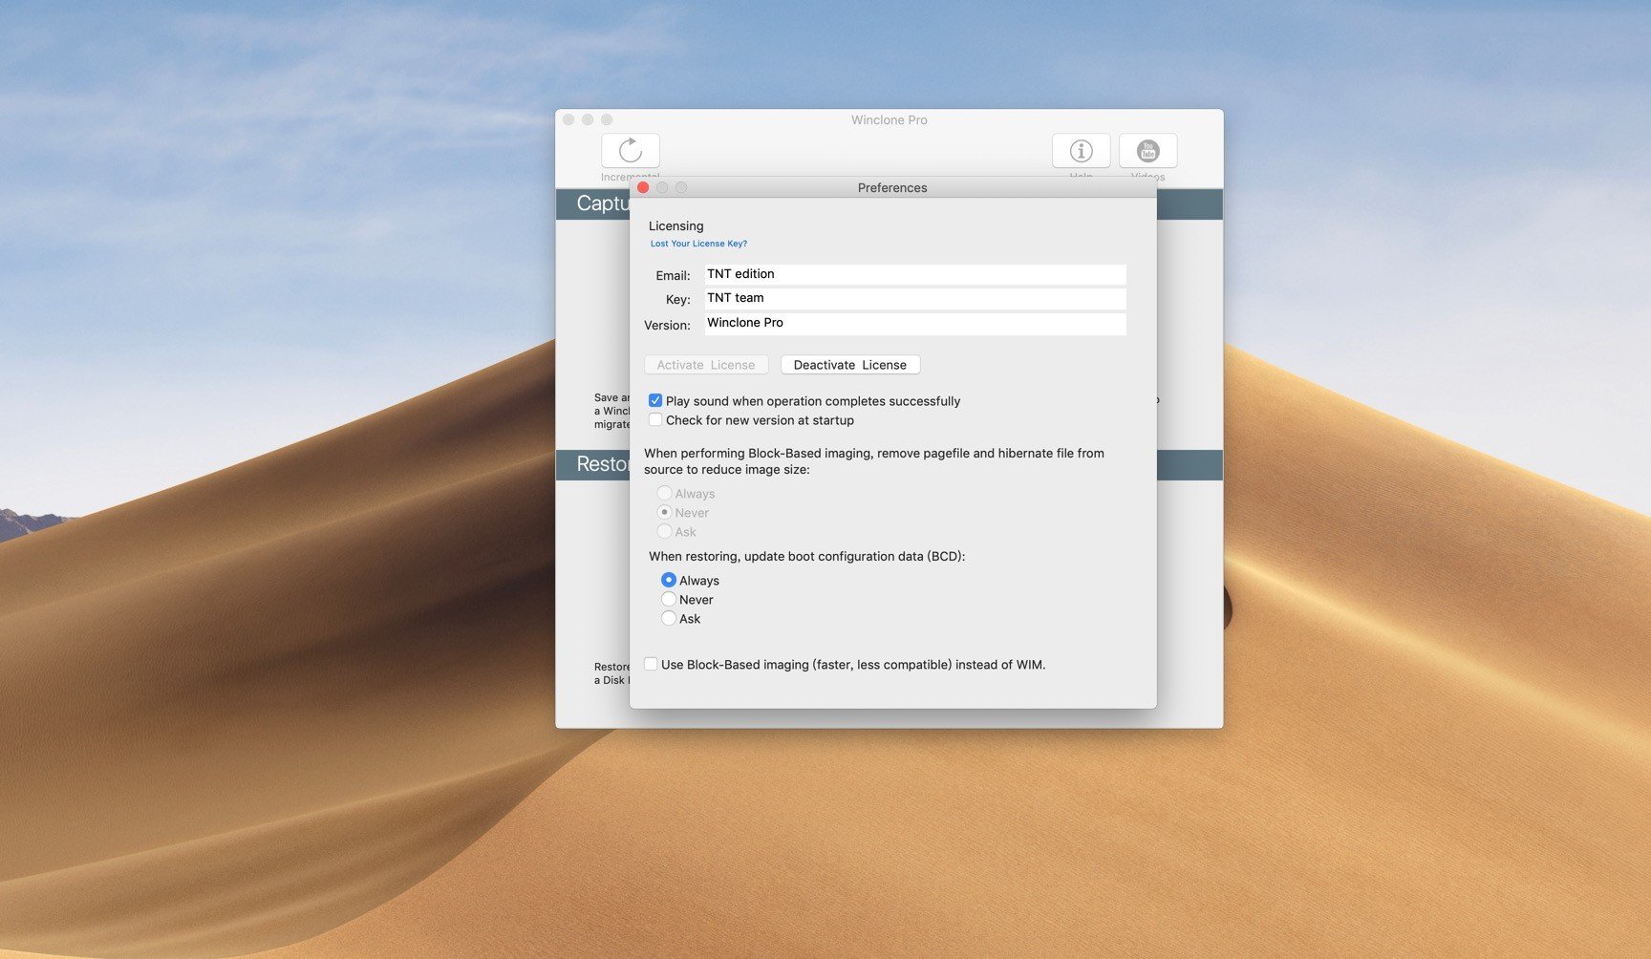Click the Email field containing TNT edition
The width and height of the screenshot is (1651, 959).
tap(915, 274)
